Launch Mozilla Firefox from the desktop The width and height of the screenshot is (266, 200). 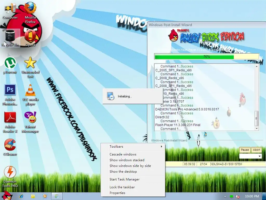click(x=30, y=13)
